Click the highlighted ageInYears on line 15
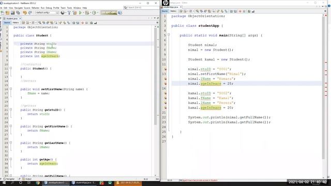The width and height of the screenshot is (331, 186). coord(210,84)
